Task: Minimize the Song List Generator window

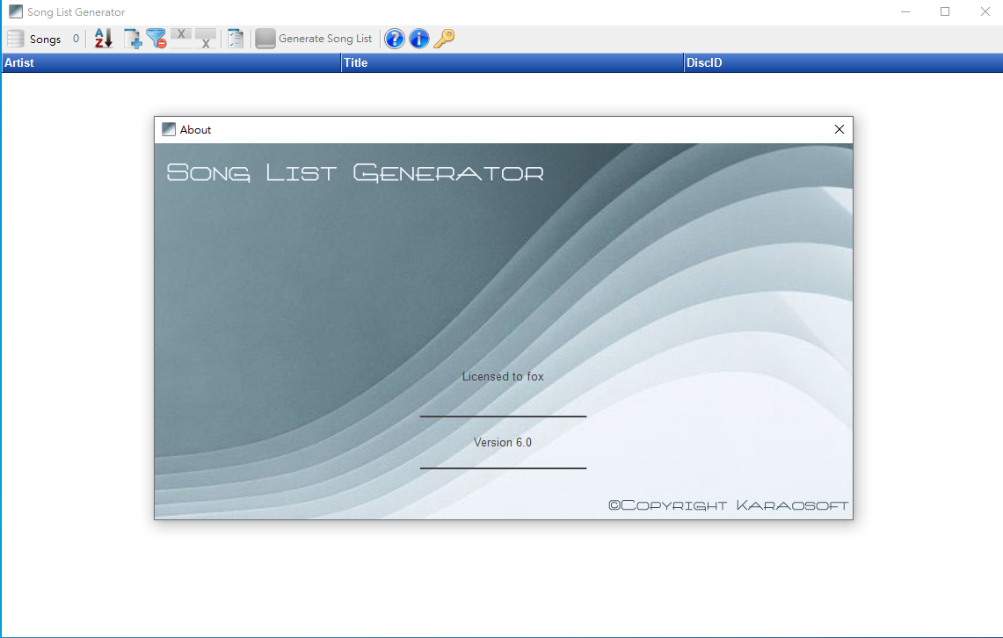Action: pyautogui.click(x=905, y=11)
